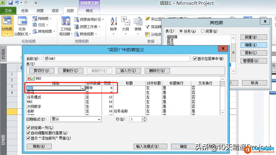Expand the 资源工作表 dropdown arrow
276x155 pixels.
pyautogui.click(x=100, y=27)
